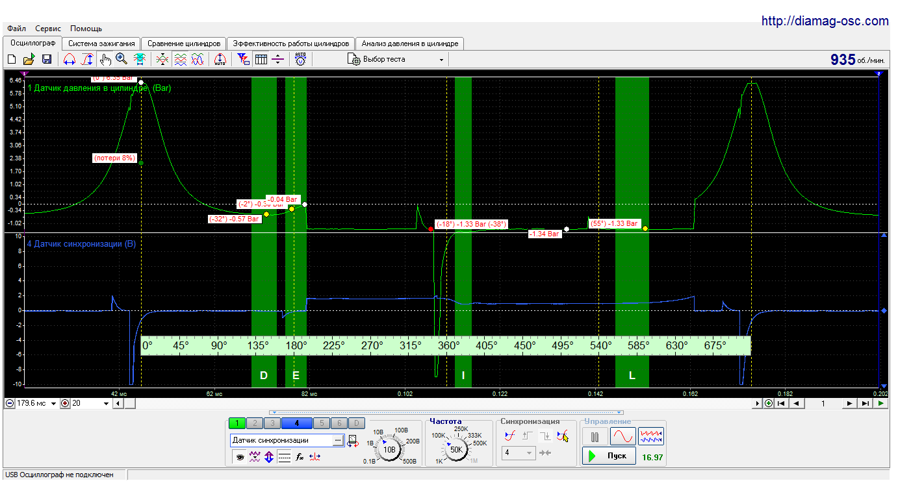The image size is (898, 483).
Task: Select the sync icon with the yellow pointer
Action: click(x=563, y=436)
